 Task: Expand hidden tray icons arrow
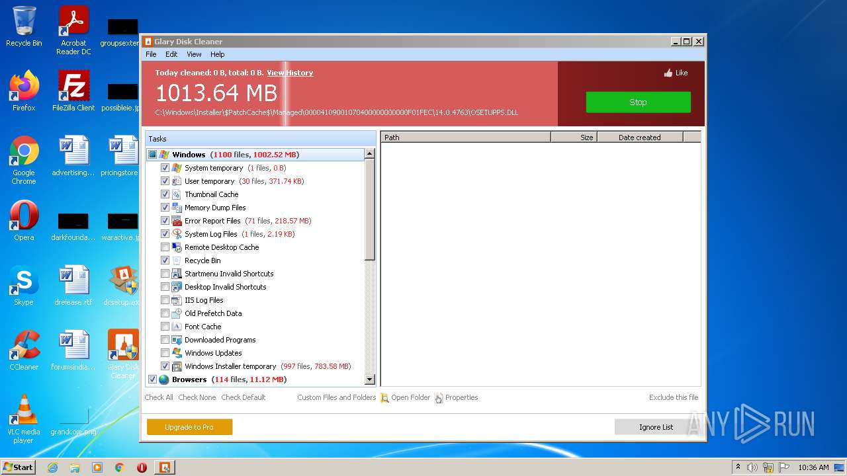[x=738, y=467]
